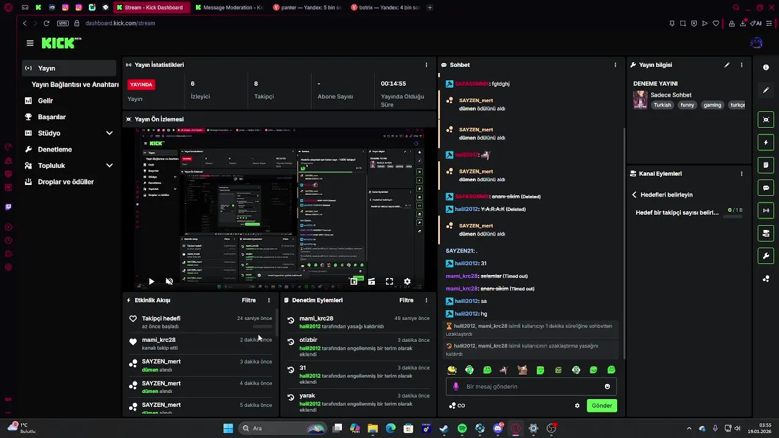Select the funny tag
The width and height of the screenshot is (779, 438).
coord(687,105)
